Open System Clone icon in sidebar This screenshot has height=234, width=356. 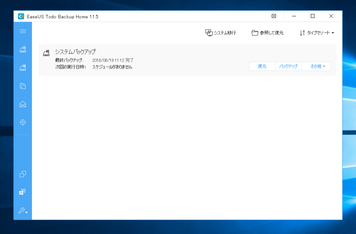(22, 192)
